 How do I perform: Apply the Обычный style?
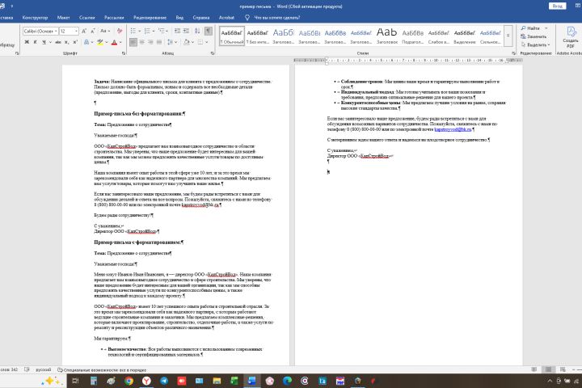[x=232, y=36]
